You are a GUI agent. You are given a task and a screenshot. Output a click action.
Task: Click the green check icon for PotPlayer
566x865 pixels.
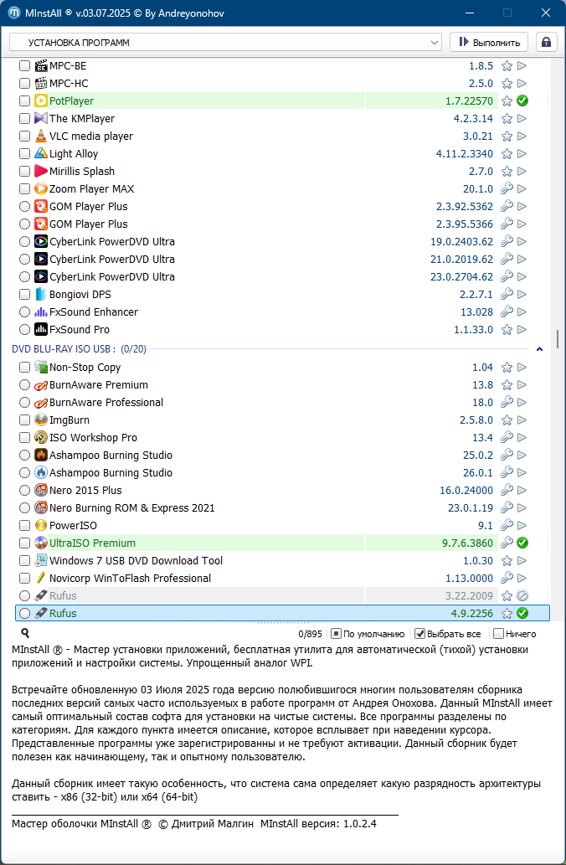[x=522, y=101]
